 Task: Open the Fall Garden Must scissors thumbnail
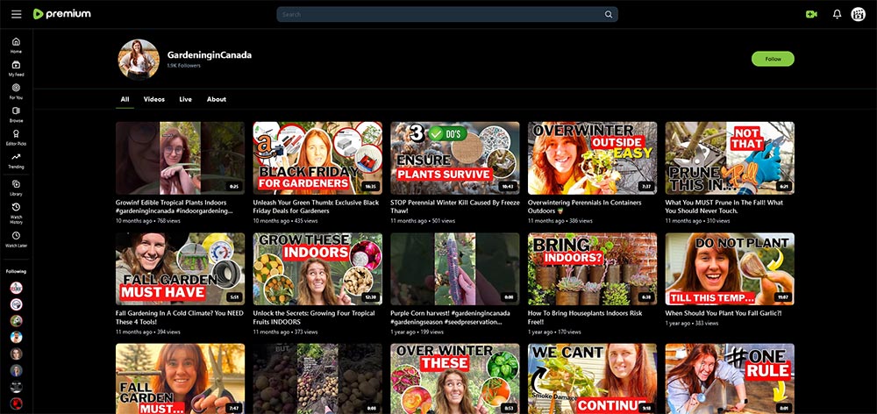point(180,379)
